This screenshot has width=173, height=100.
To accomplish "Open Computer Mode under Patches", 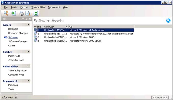I will (16, 60).
